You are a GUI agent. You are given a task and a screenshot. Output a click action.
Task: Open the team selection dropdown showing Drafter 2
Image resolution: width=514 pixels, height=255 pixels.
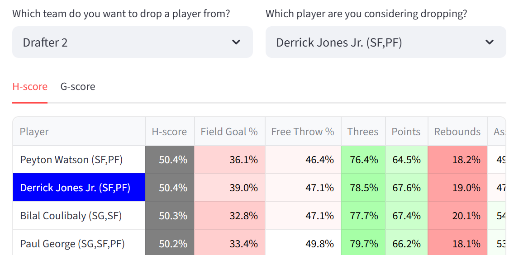click(132, 42)
